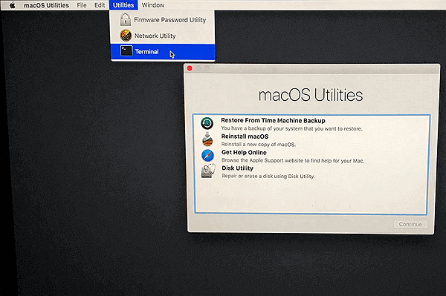Click the Disk Utility stethoscope icon
The image size is (446, 296).
(208, 171)
